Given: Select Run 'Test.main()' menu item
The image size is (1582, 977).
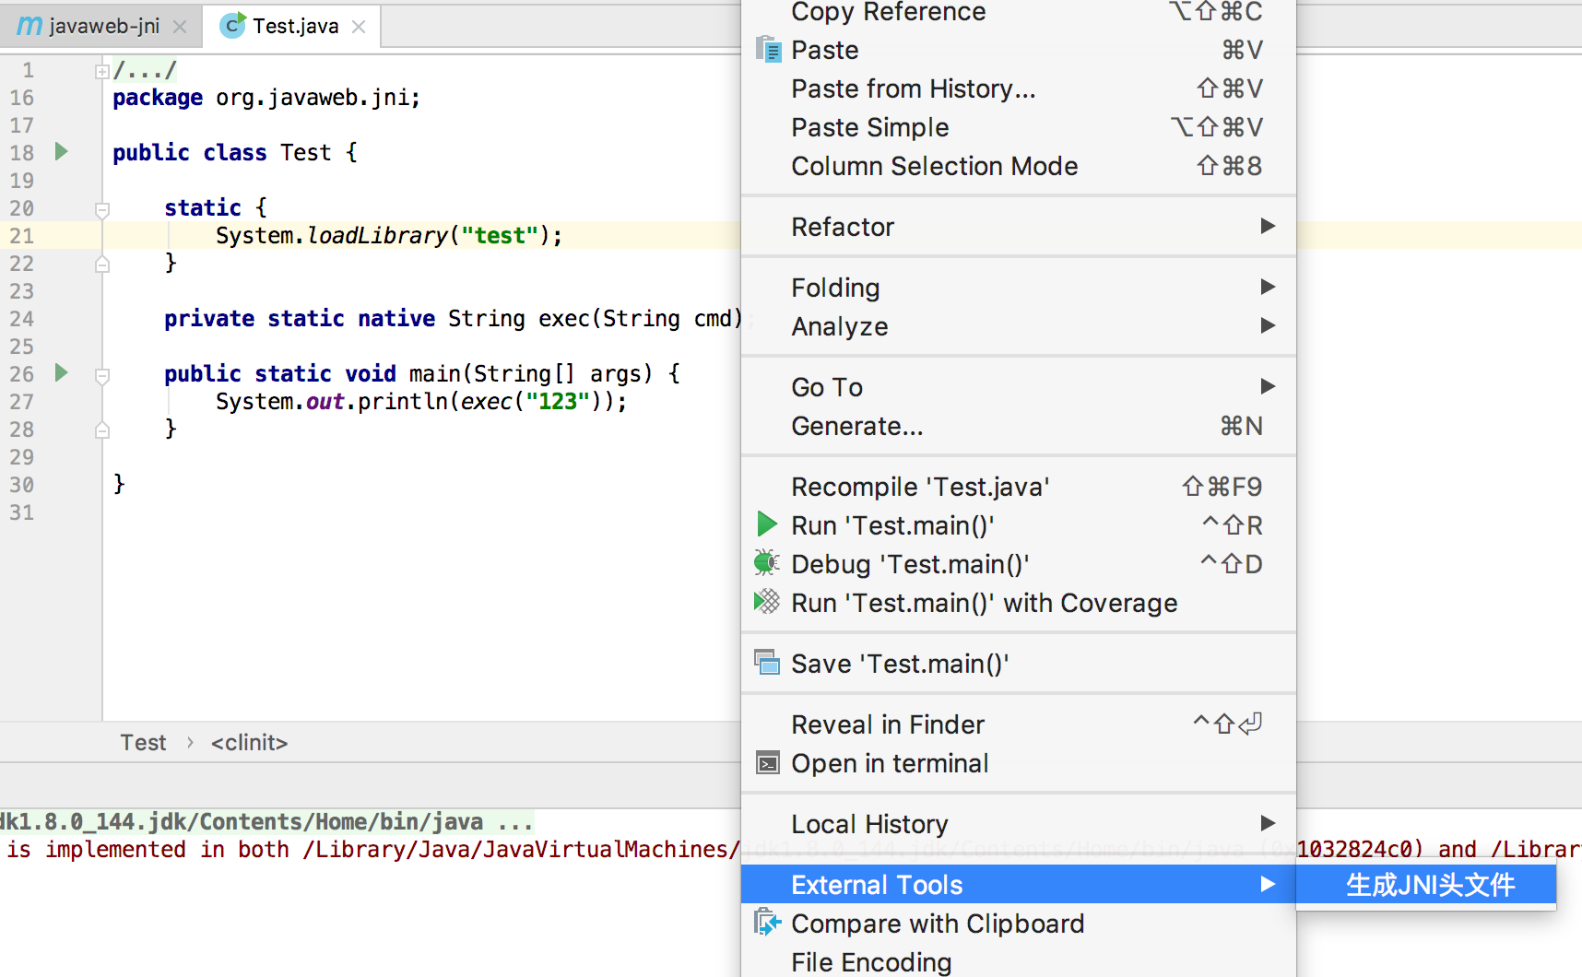Looking at the screenshot, I should (1018, 525).
